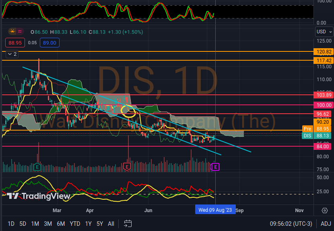Screen dimensions: 334x231
Task: Click the orange sun pre-market session icon
Action: point(12,32)
